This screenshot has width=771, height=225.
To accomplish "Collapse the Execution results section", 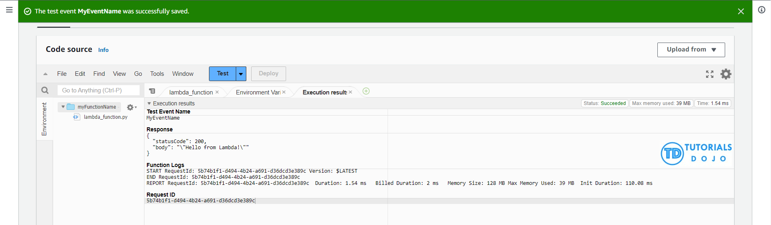I will coord(149,104).
